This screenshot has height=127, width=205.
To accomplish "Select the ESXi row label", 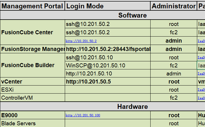I will 7,90.
